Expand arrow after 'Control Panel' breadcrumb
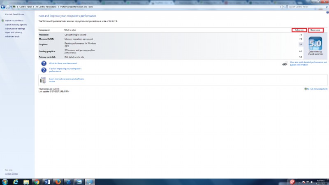Screen dimensions: 329x185 pyautogui.click(x=34, y=7)
